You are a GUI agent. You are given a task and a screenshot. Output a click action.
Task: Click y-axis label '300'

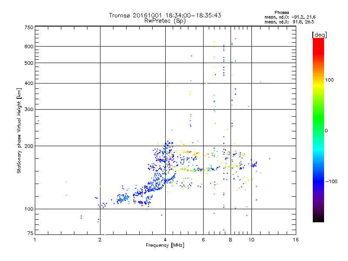[29, 110]
